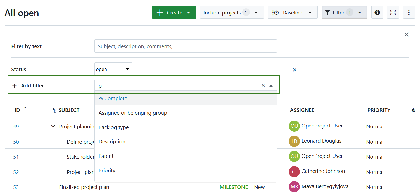Click the ascending sort arrow on ID column
The width and height of the screenshot is (420, 194).
click(x=25, y=110)
